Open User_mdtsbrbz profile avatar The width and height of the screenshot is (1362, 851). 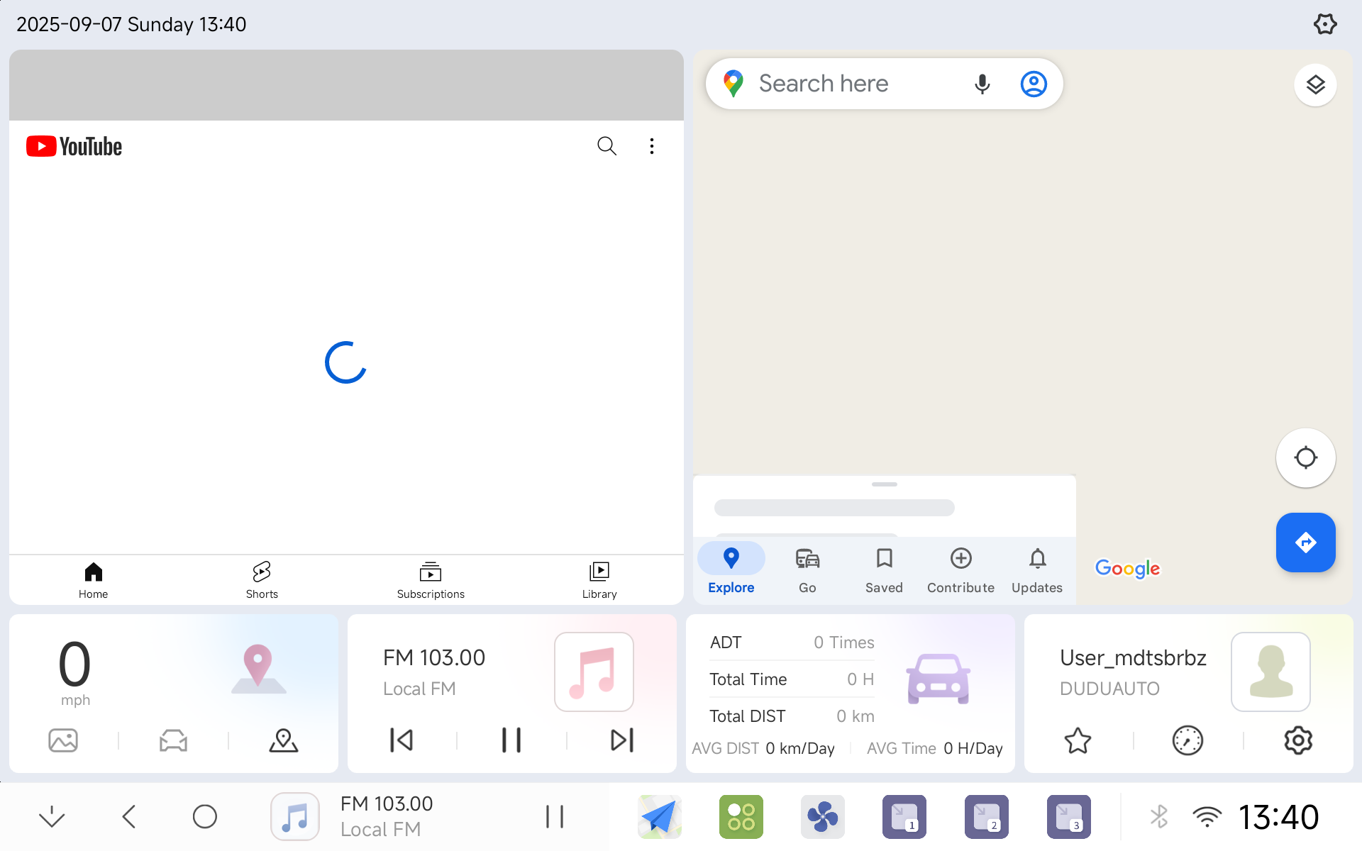pyautogui.click(x=1270, y=672)
